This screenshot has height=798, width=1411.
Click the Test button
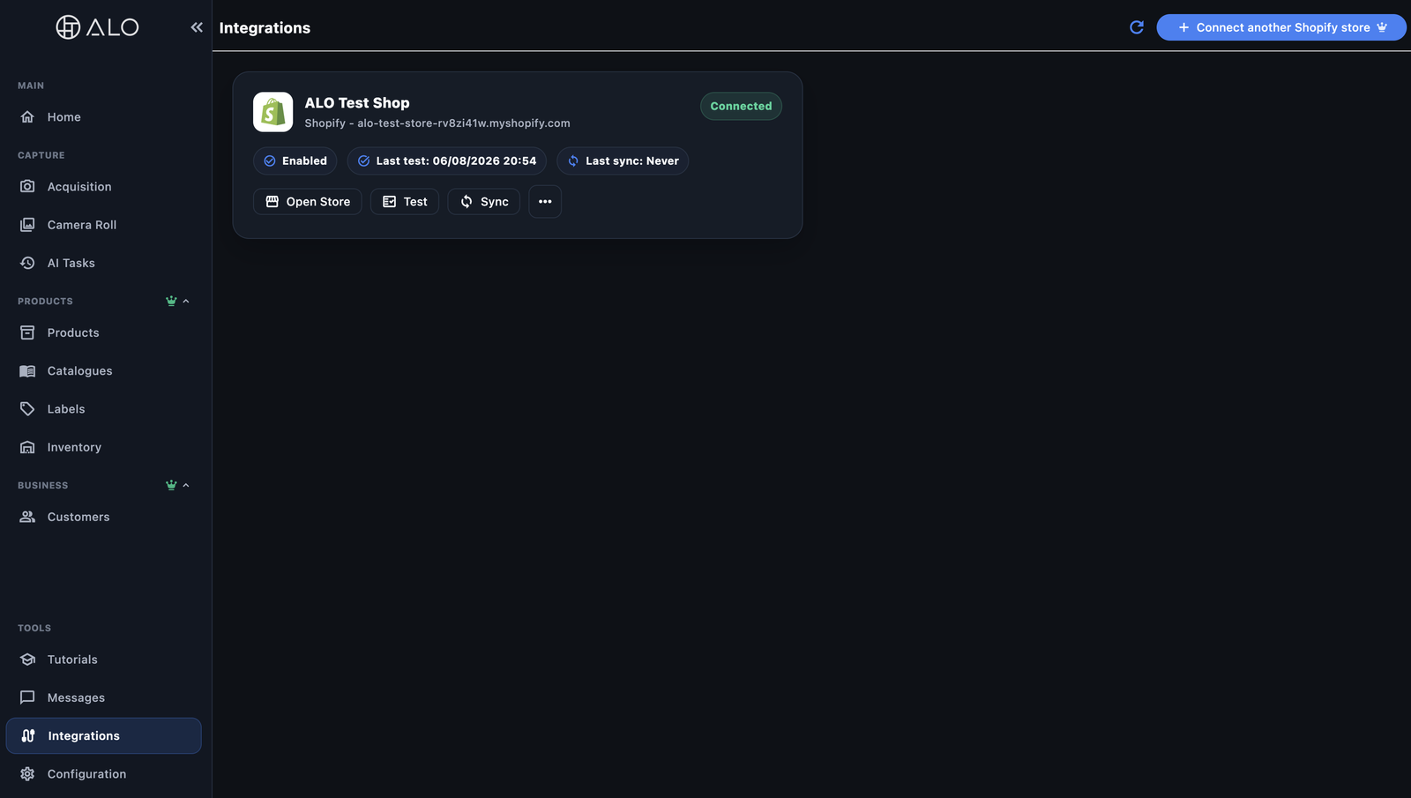(x=405, y=202)
